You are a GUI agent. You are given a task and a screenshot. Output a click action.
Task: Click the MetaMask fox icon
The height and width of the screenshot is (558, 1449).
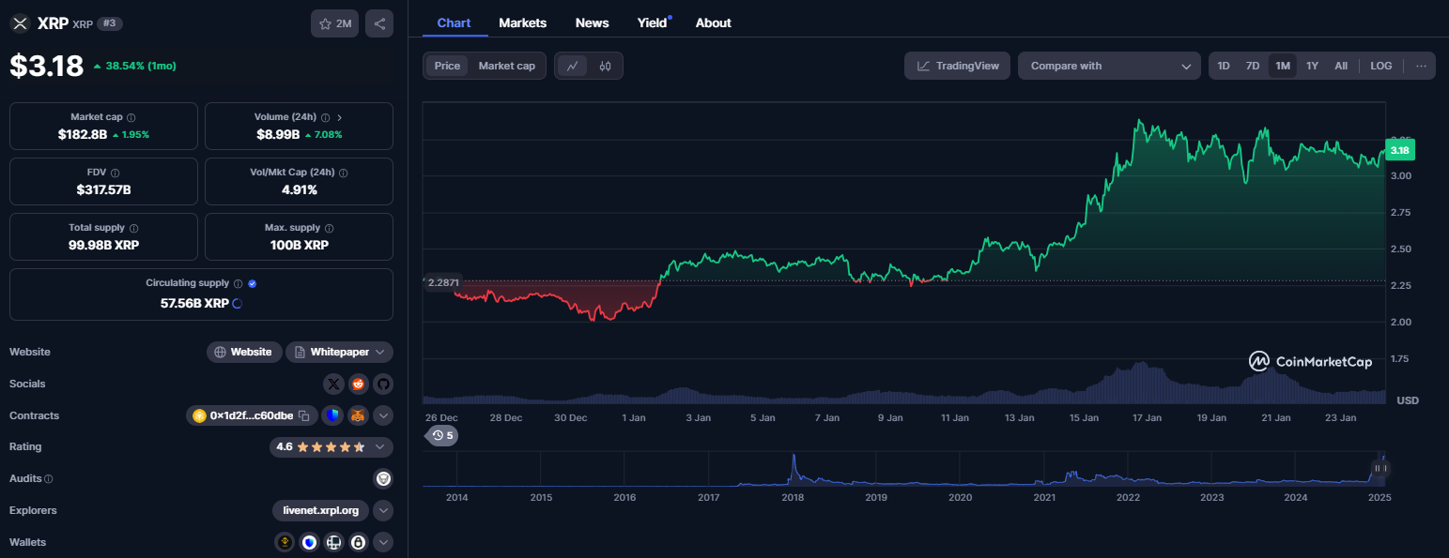click(357, 415)
